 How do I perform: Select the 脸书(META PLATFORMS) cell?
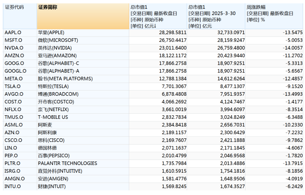[x=65, y=78]
